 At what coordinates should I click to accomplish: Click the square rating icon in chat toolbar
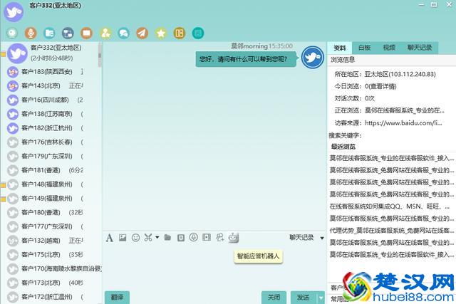coord(181,238)
